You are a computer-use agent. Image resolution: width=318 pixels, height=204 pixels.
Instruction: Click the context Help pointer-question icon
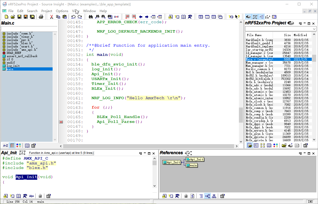tap(237, 17)
